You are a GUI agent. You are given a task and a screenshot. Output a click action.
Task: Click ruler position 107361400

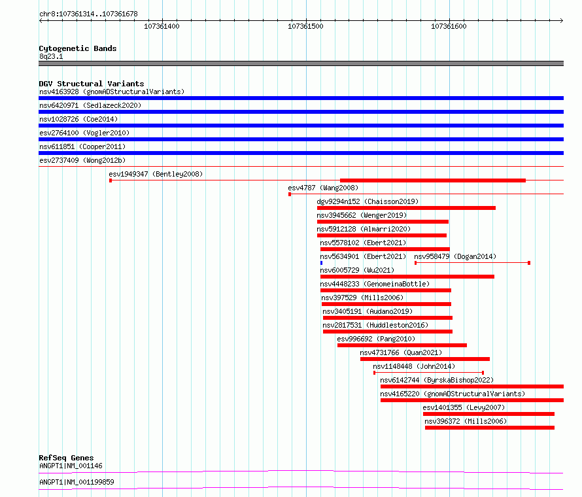point(162,26)
